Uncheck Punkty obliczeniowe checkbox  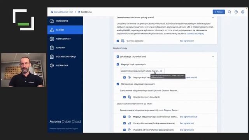[124, 123]
